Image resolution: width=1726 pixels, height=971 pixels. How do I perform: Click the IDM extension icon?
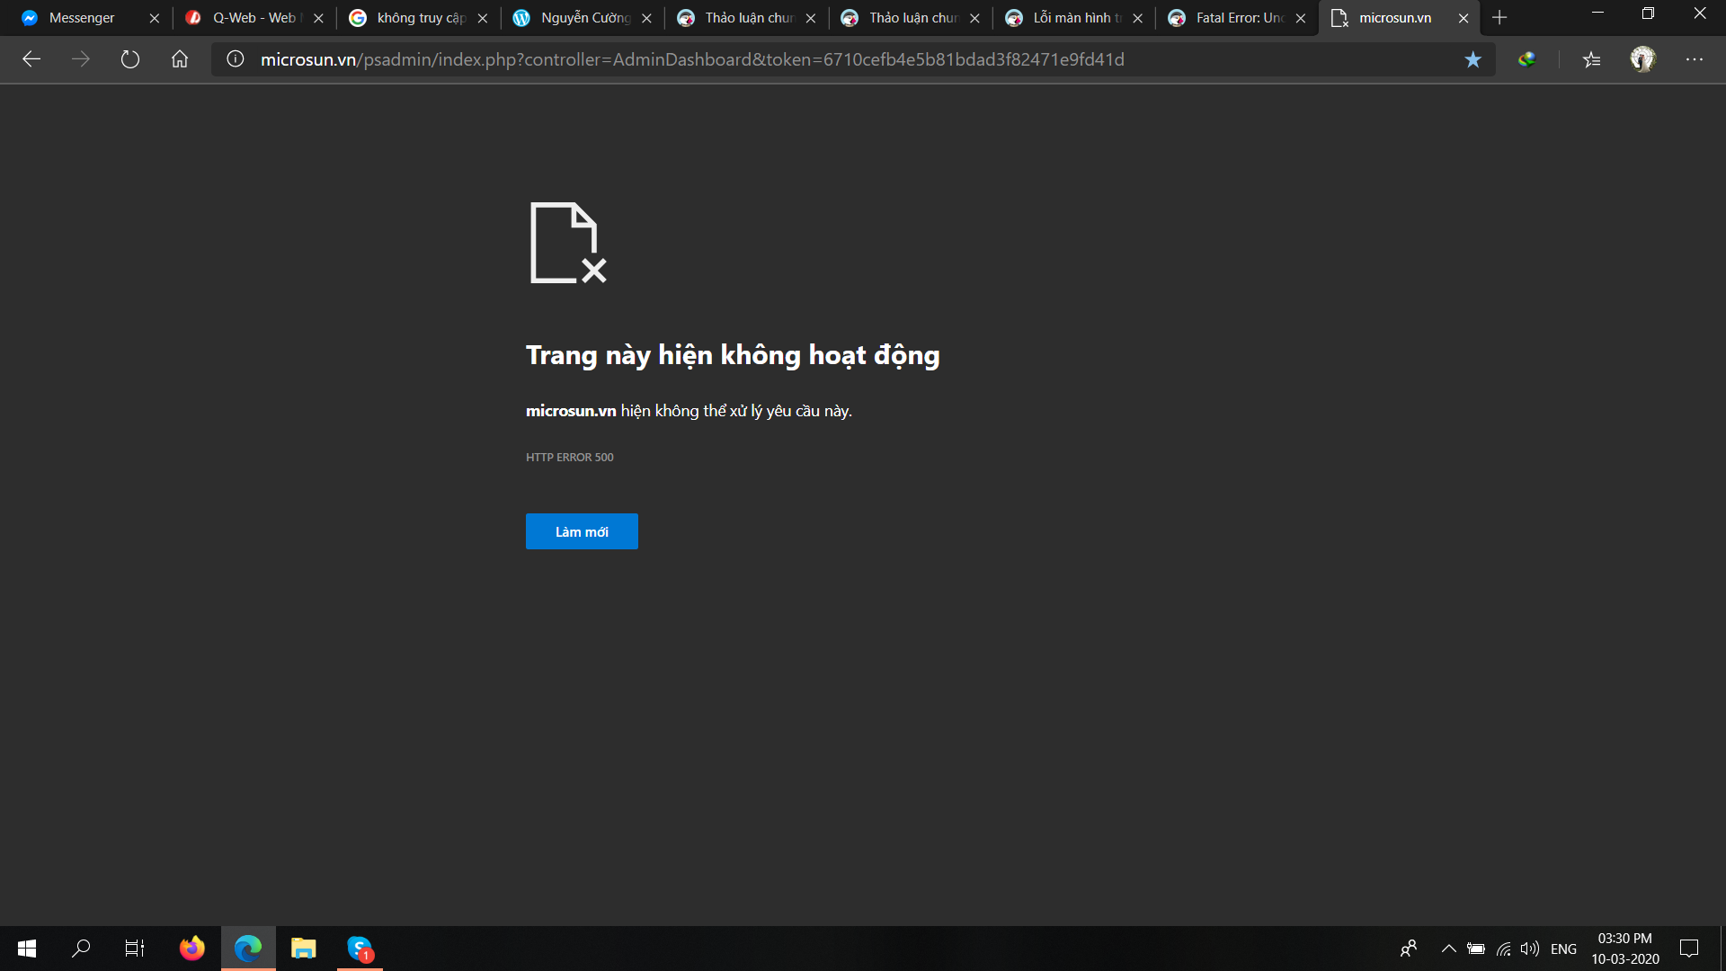pos(1526,59)
